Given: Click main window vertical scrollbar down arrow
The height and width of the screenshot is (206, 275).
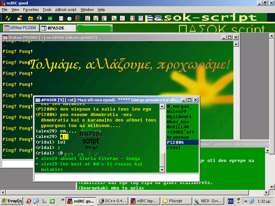Looking at the screenshot, I should coord(272,187).
